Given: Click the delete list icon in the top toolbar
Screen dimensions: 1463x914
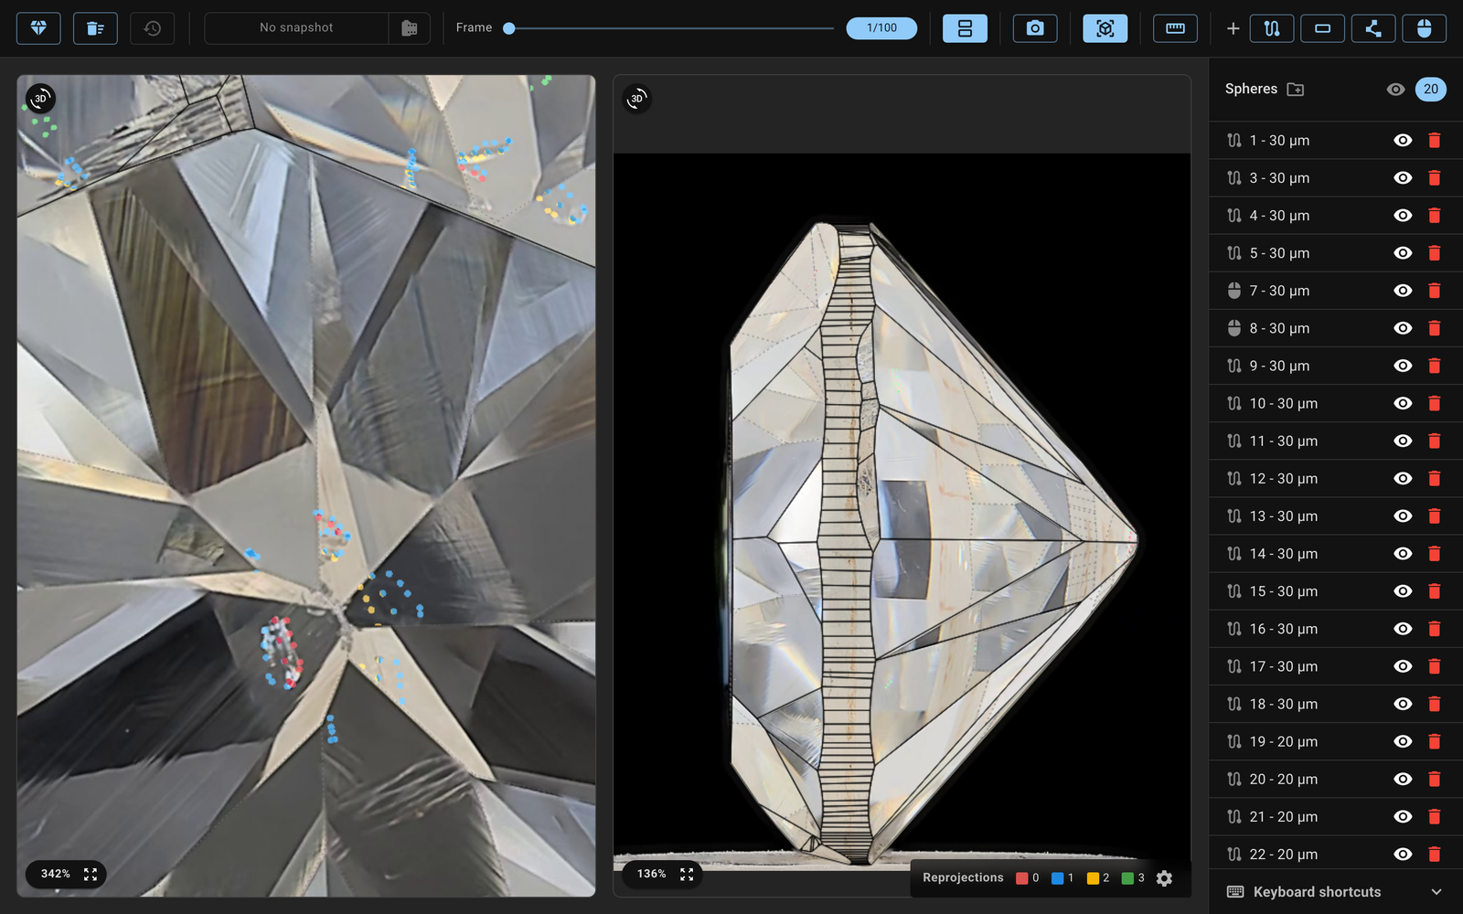Looking at the screenshot, I should [x=95, y=28].
